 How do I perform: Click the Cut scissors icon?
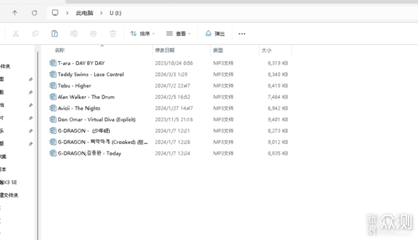coord(16,34)
